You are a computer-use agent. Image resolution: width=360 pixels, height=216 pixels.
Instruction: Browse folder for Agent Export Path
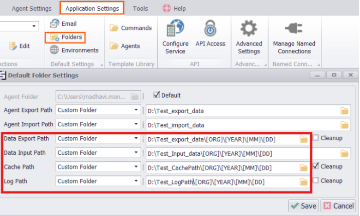344,111
